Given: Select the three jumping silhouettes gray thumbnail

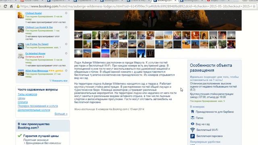Looking at the screenshot, I should (x=213, y=35).
